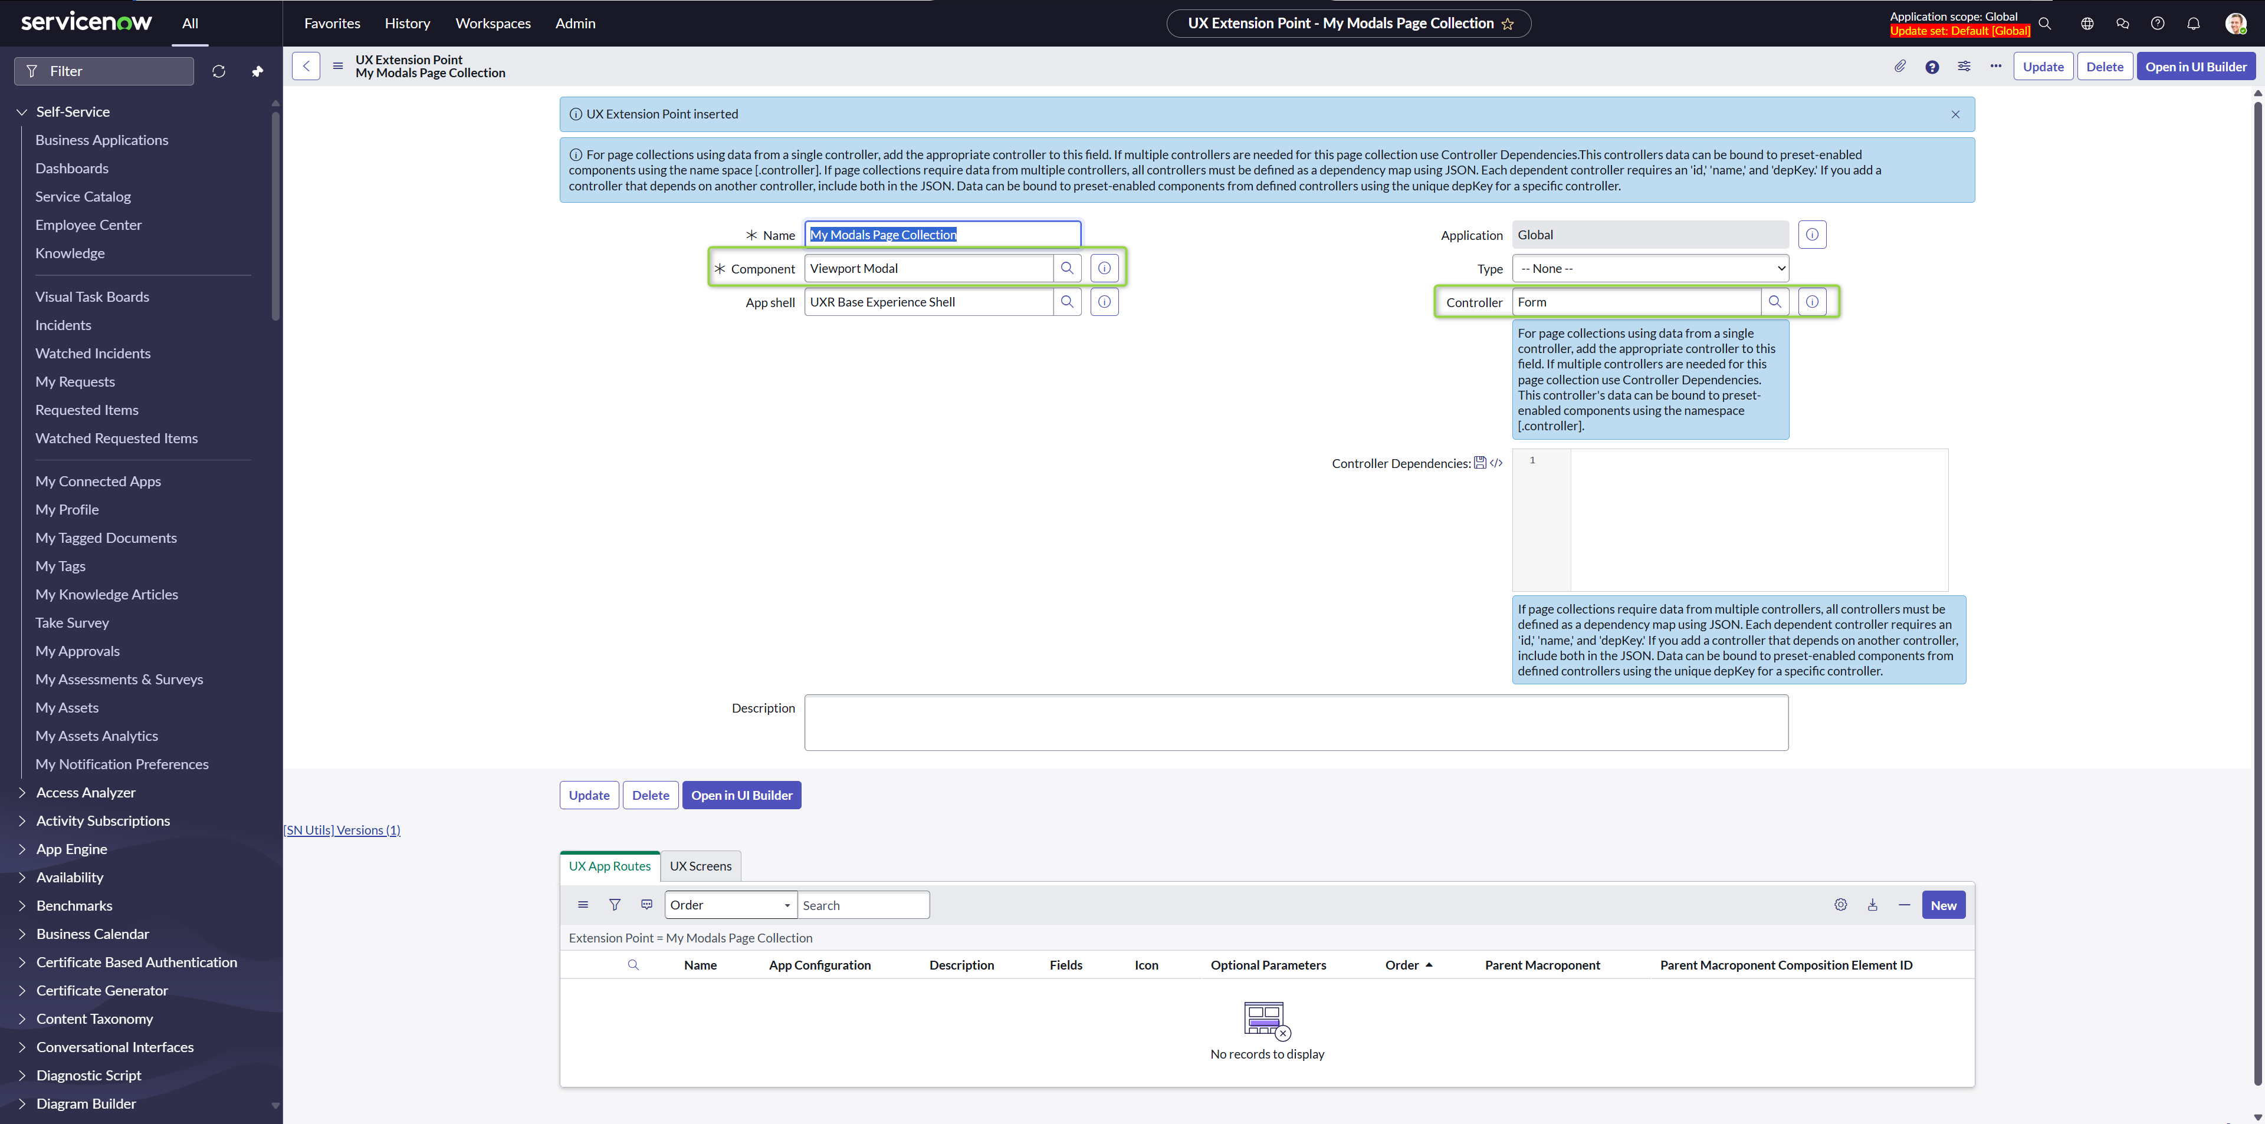
Task: Collapse the related list with the minus icon
Action: [x=1903, y=904]
